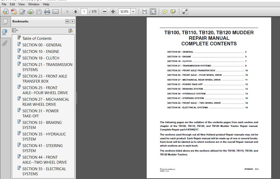The height and width of the screenshot is (179, 280).
Task: Open the File menu
Action: (x=4, y=4)
